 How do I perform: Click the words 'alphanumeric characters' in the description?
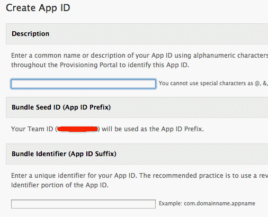[x=230, y=56]
